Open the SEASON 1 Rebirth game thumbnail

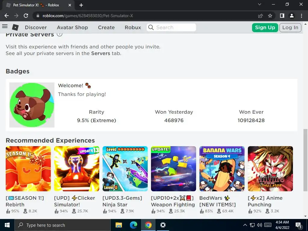pos(28,169)
